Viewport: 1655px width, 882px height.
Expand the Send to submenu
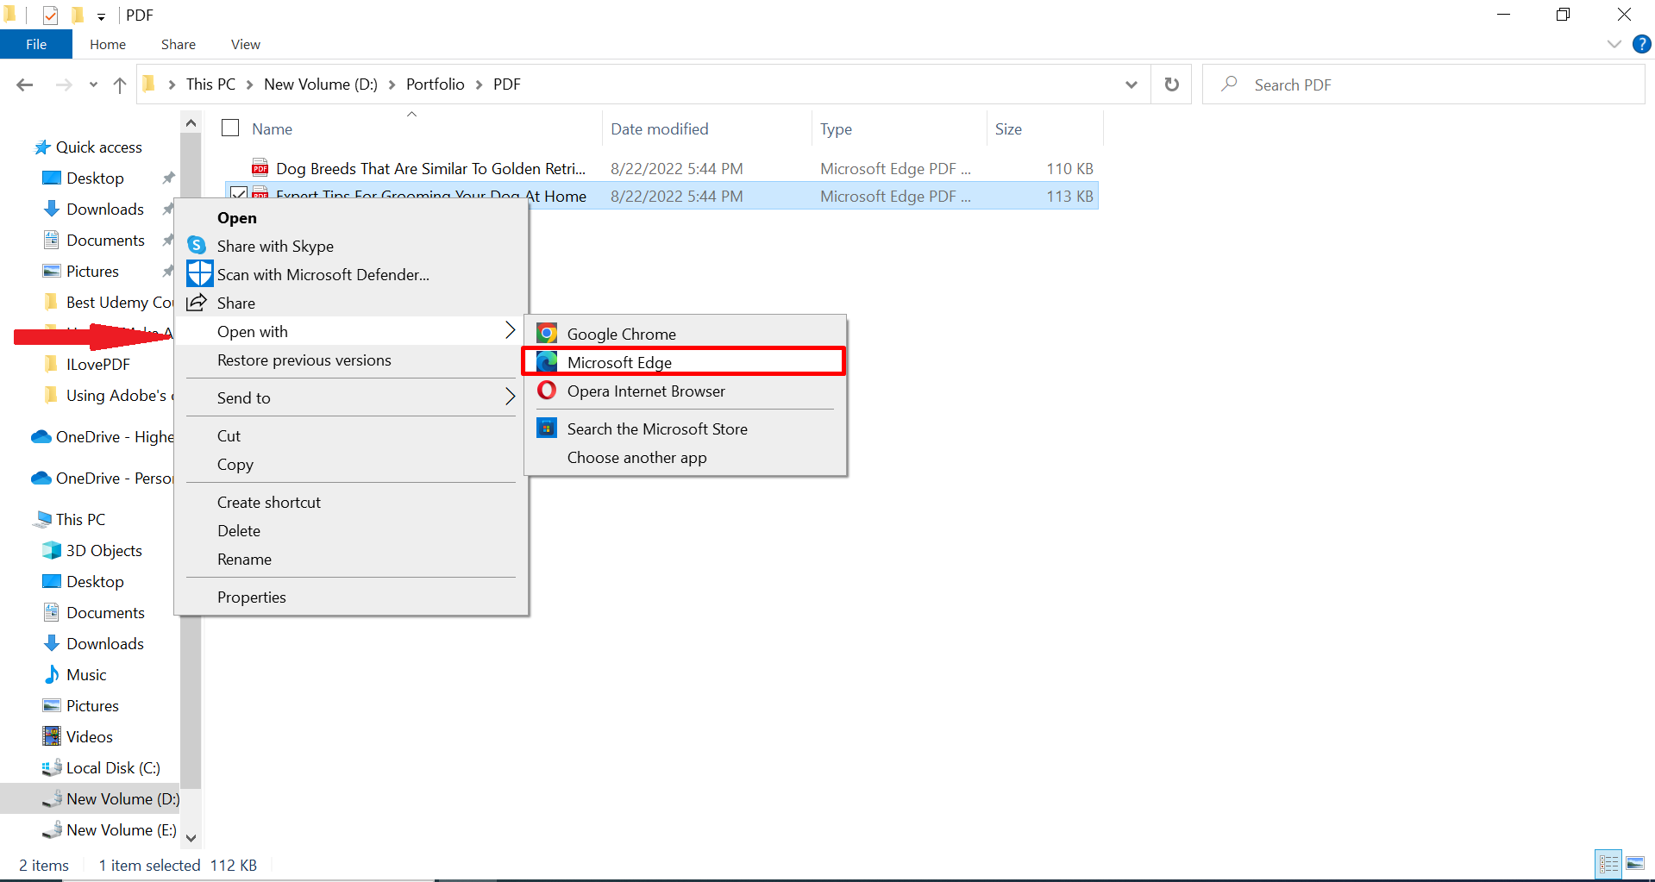pyautogui.click(x=243, y=397)
